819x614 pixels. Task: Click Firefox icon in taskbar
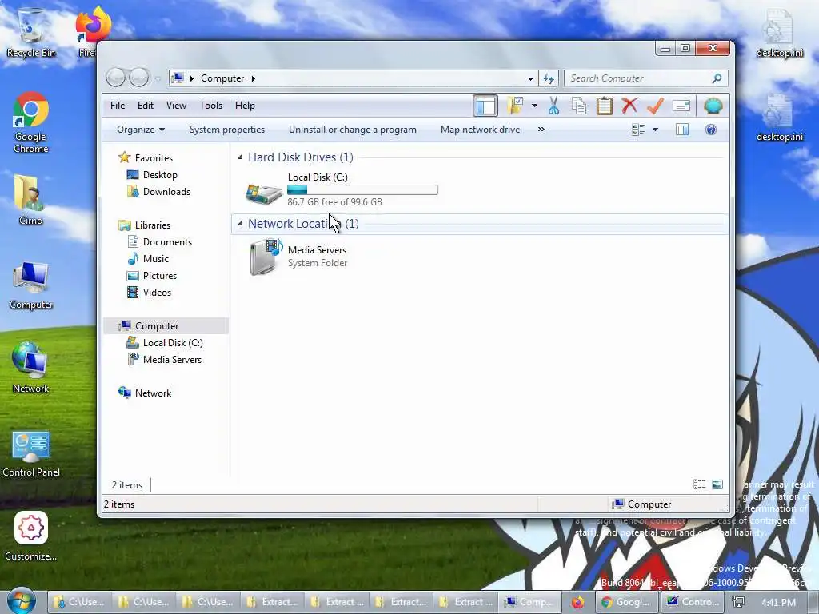[577, 602]
